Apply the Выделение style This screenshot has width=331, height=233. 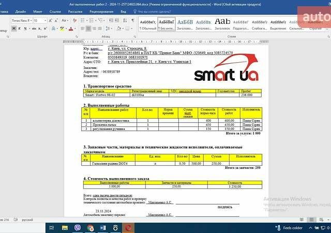click(278, 24)
